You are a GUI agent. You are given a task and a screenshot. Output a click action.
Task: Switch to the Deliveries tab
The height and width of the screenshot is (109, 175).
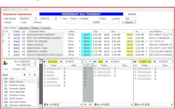point(24,28)
